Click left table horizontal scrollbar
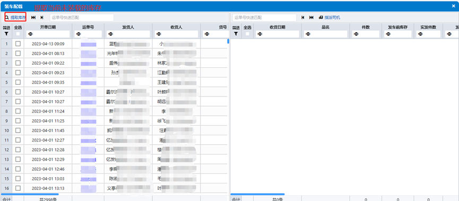Viewport: 459px width, 201px height. pyautogui.click(x=30, y=194)
